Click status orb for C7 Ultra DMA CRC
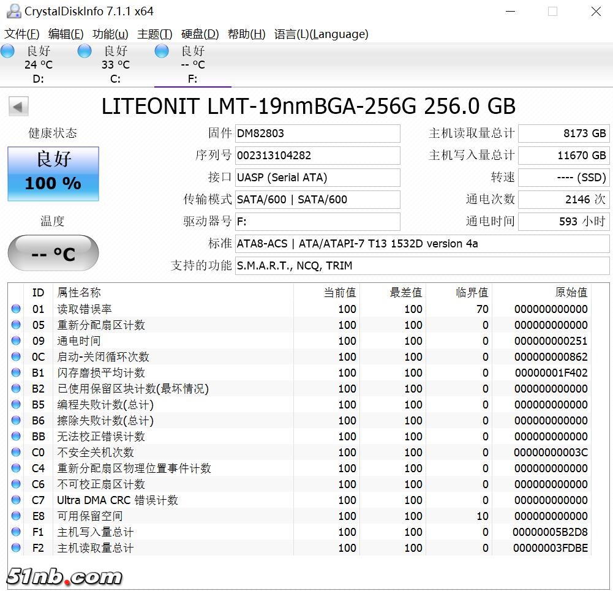 tap(16, 500)
